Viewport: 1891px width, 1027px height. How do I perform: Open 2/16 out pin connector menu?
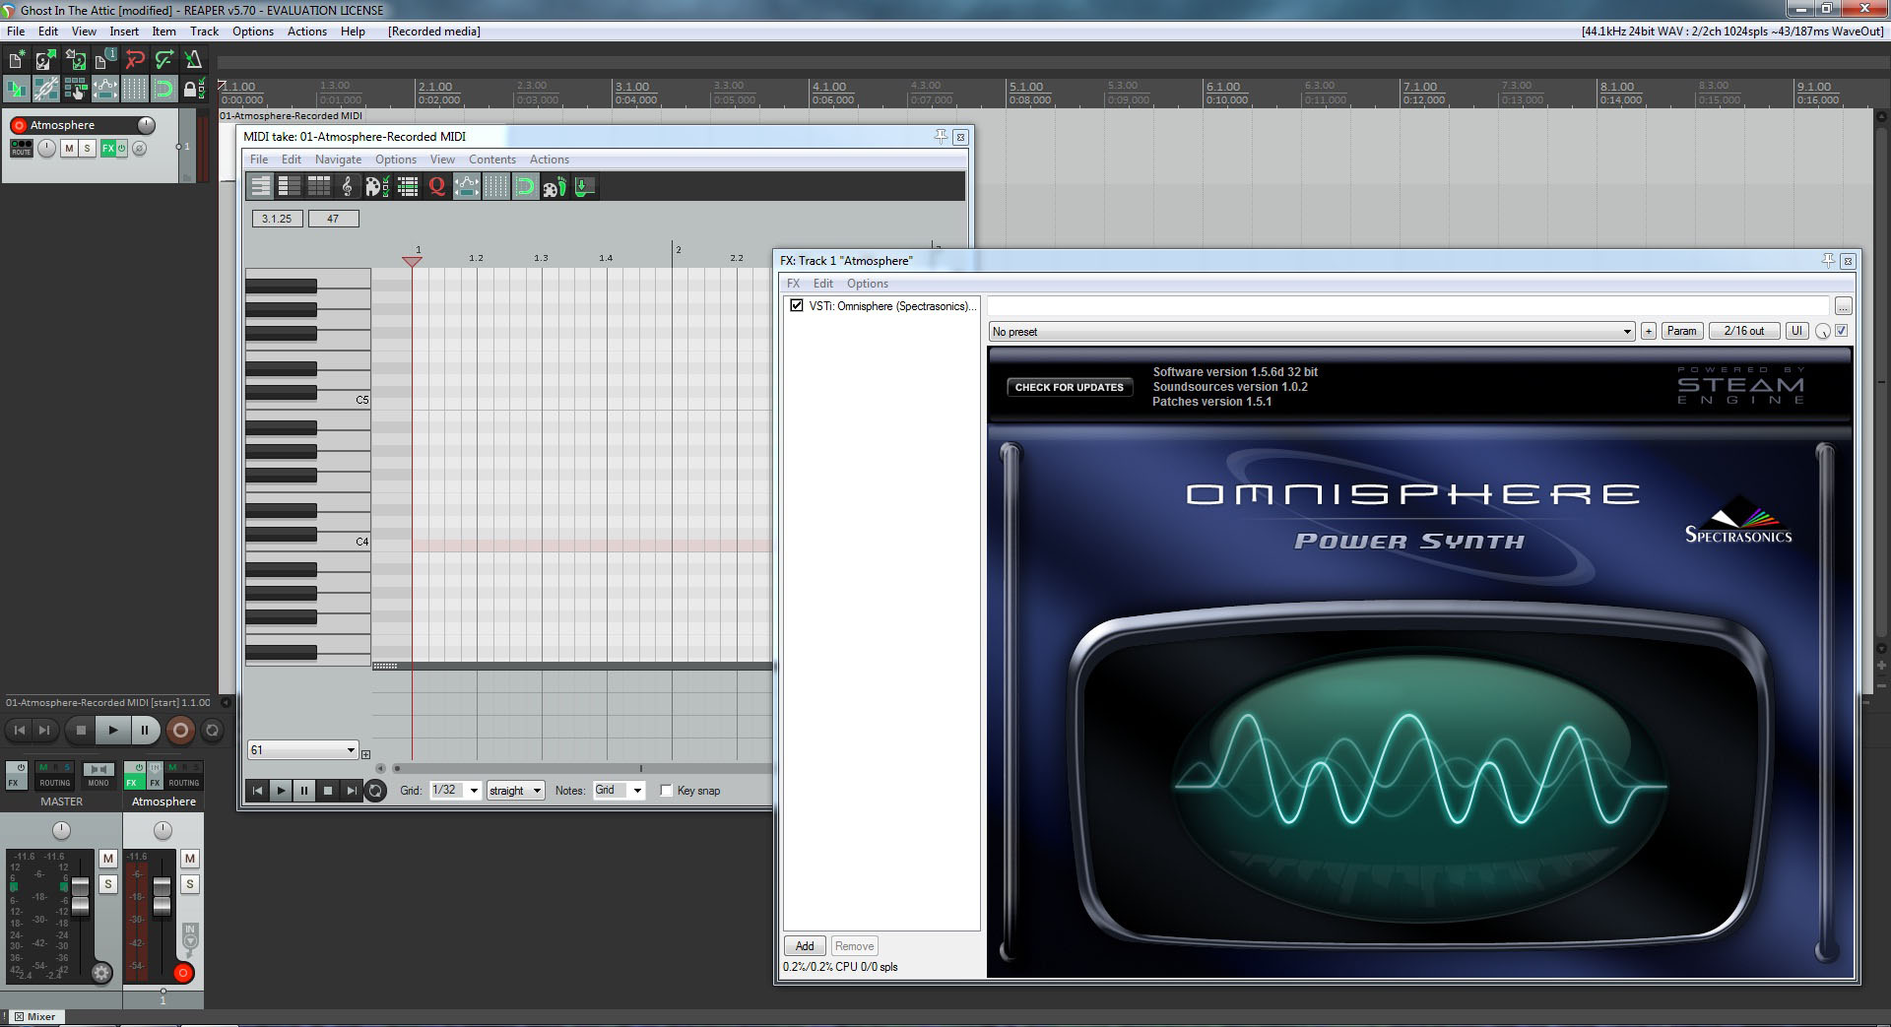tap(1744, 332)
